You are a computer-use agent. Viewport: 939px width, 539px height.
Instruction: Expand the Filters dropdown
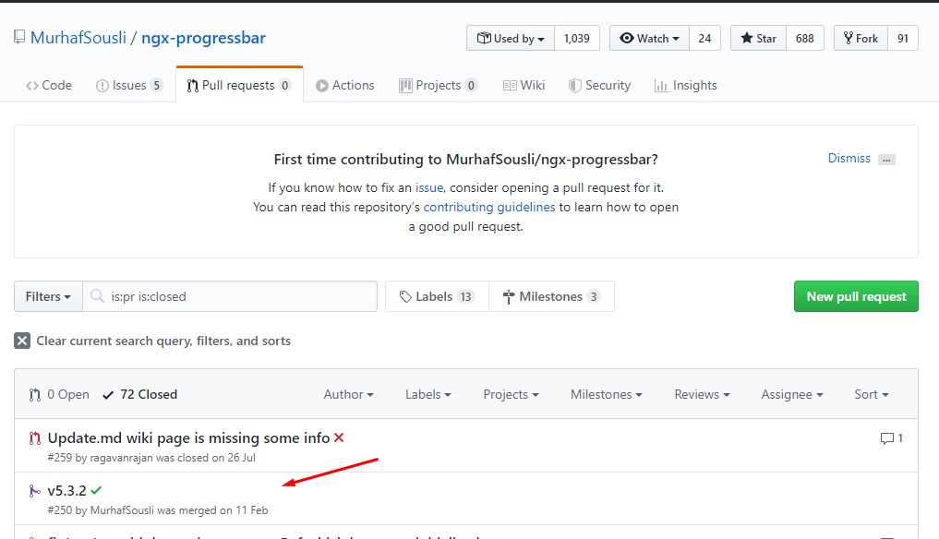coord(48,296)
